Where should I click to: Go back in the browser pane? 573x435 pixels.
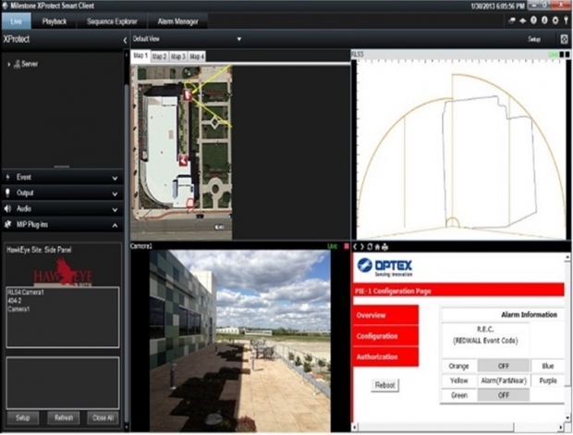(x=355, y=247)
